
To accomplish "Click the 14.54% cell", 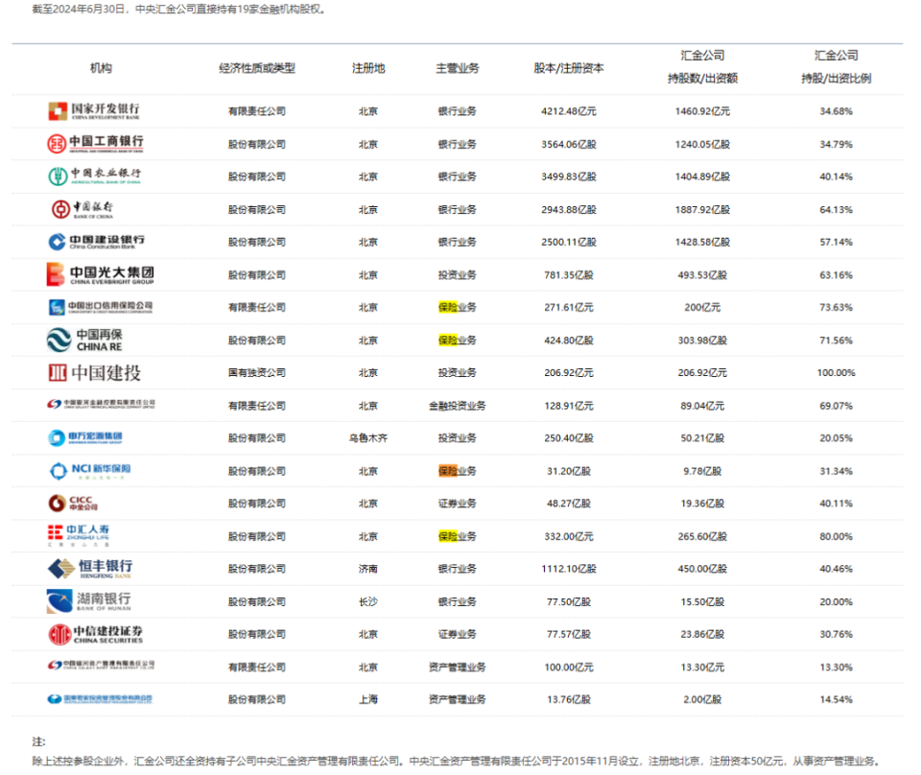I will coord(837,700).
